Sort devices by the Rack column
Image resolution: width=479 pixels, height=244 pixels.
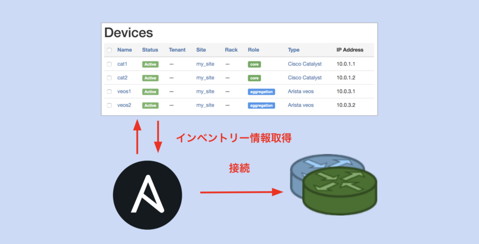231,50
